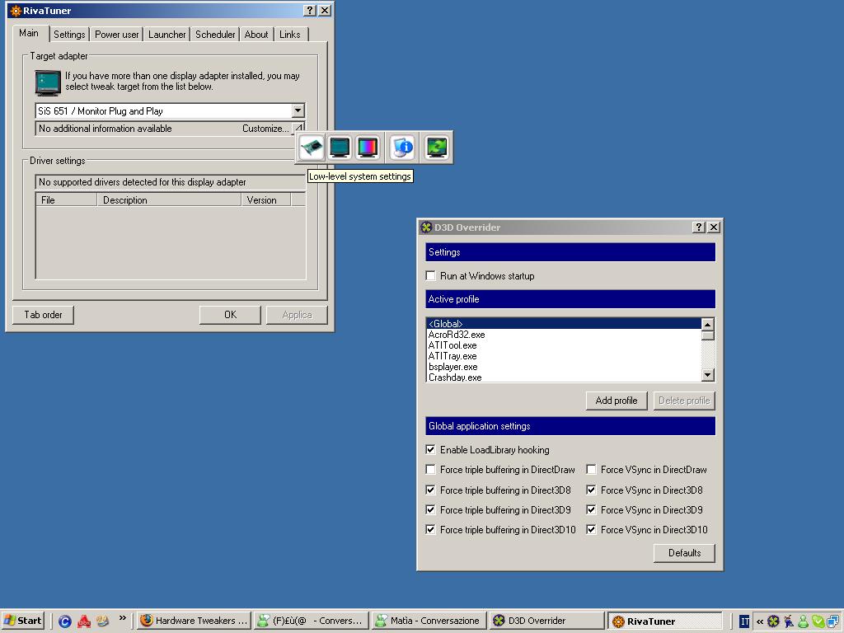The width and height of the screenshot is (844, 633).
Task: Click the green arrows refresh monitor icon
Action: (x=436, y=147)
